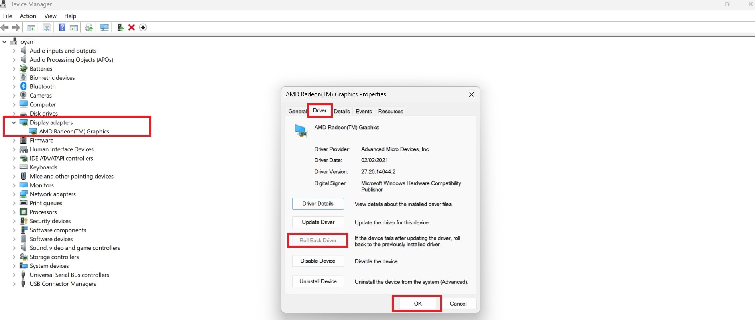Expand the Biometric devices category

coord(14,78)
